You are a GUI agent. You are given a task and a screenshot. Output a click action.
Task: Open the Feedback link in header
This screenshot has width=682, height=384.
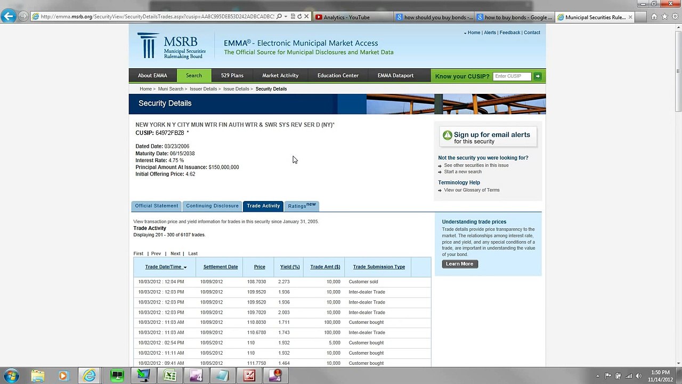(x=510, y=33)
